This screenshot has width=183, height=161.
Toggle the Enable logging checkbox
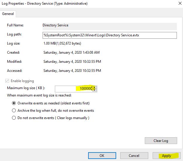click(x=7, y=81)
